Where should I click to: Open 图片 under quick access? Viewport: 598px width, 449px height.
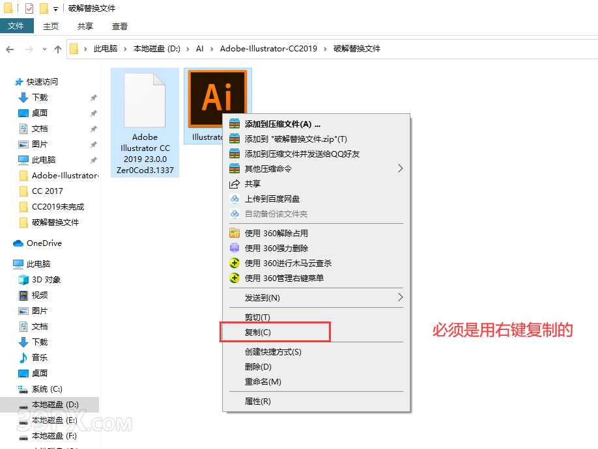(40, 144)
